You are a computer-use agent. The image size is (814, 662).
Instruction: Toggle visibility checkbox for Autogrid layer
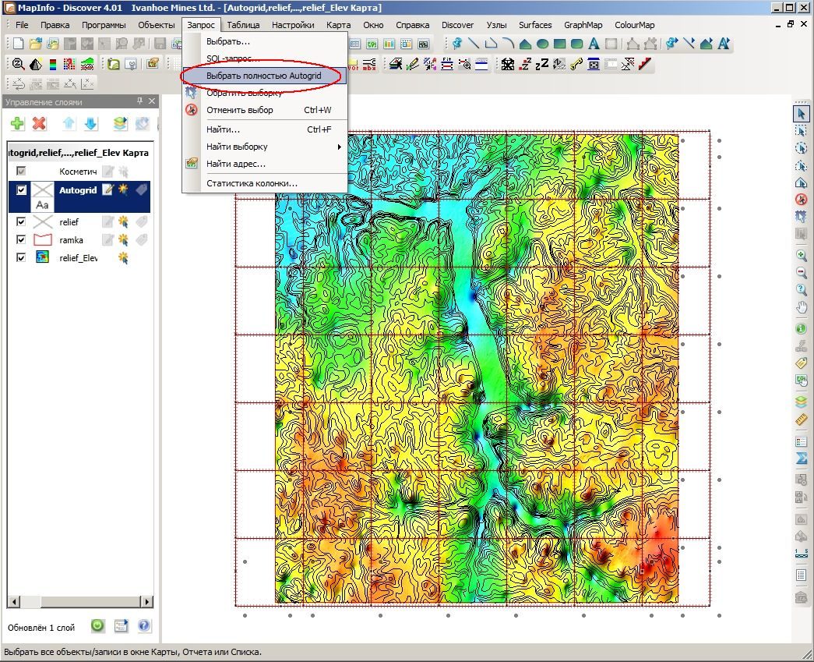21,190
